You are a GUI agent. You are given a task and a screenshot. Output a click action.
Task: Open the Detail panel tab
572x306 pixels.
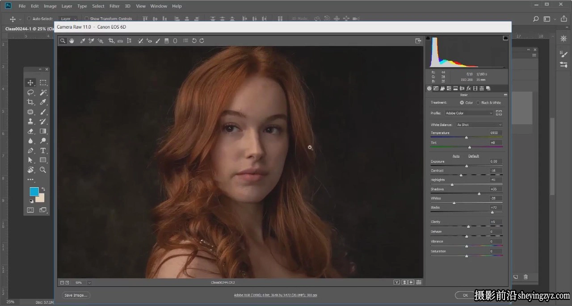[x=442, y=88]
